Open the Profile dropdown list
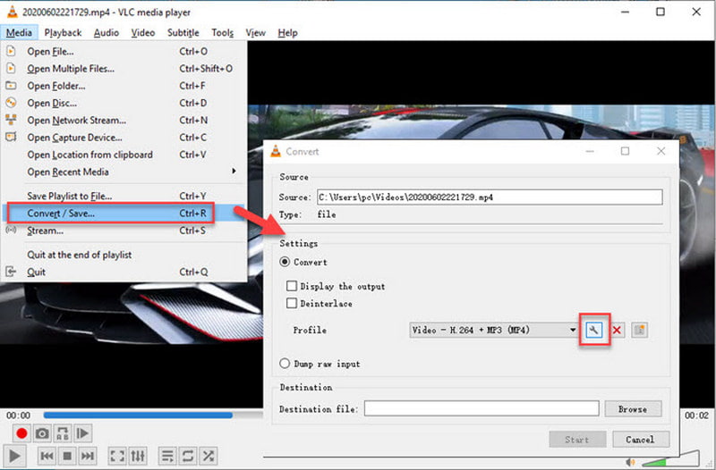716x470 pixels. [x=494, y=330]
